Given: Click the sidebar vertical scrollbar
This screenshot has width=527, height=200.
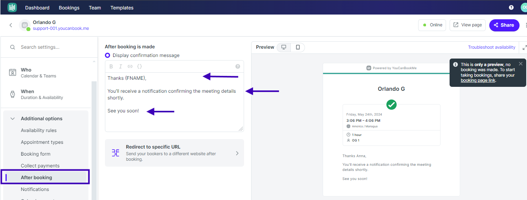Looking at the screenshot, I should pyautogui.click(x=94, y=141).
